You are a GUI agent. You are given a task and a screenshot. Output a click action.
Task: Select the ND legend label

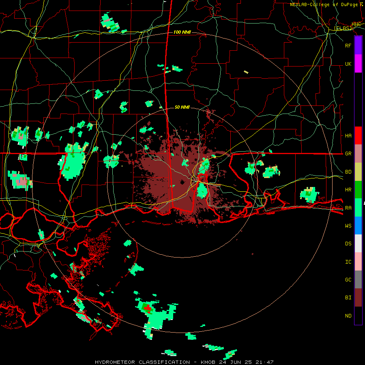[348, 316]
